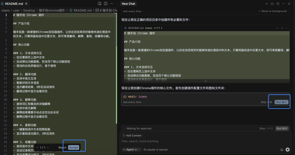This screenshot has width=295, height=155.
Task: Expand the README.md diff preview chevron
Action: (206, 81)
